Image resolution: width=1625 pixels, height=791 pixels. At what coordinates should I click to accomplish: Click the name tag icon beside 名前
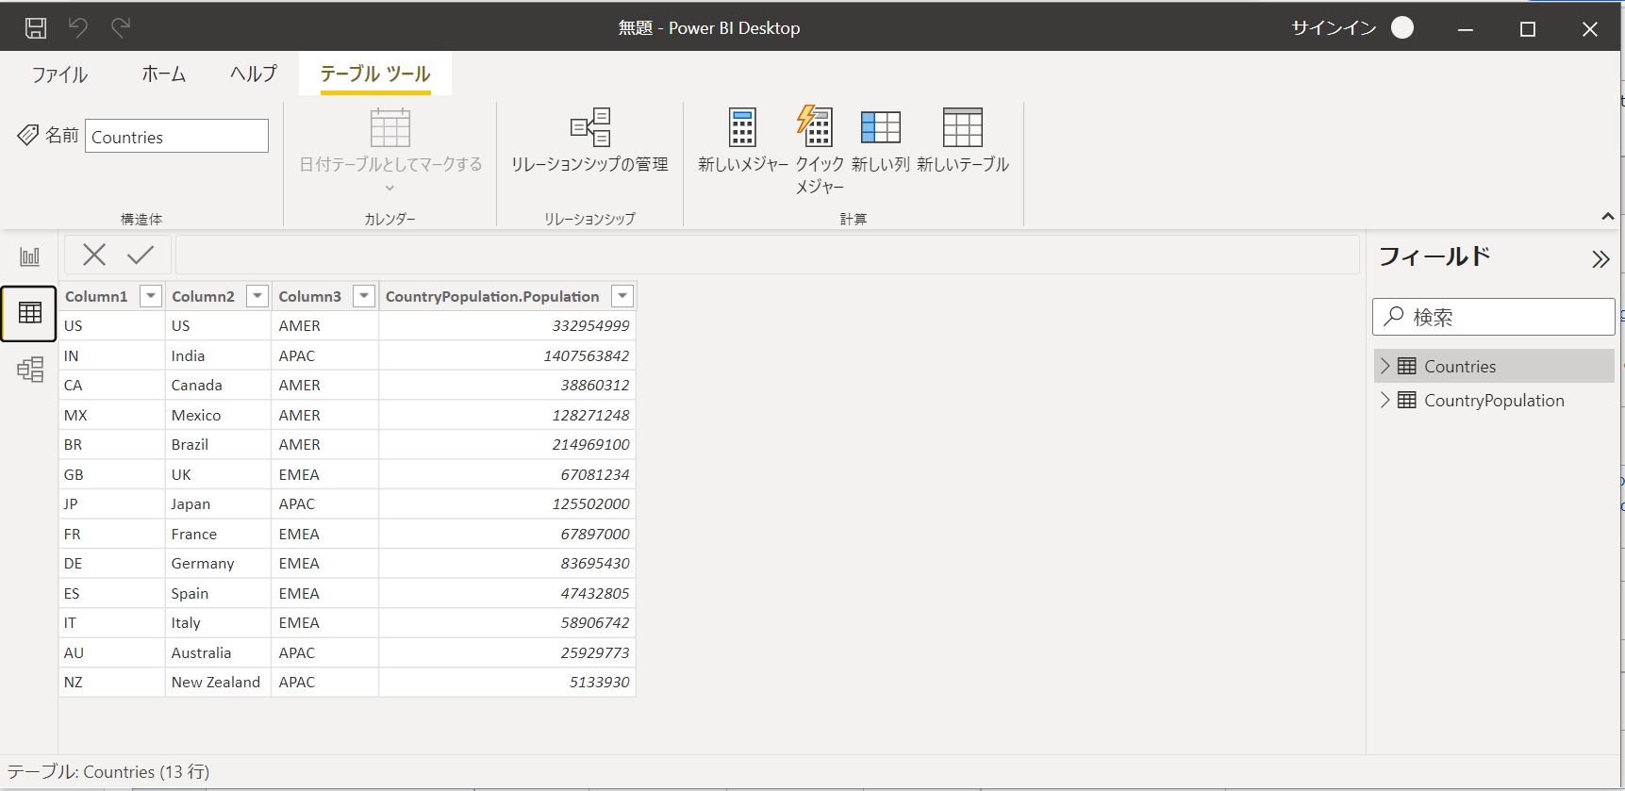coord(27,135)
